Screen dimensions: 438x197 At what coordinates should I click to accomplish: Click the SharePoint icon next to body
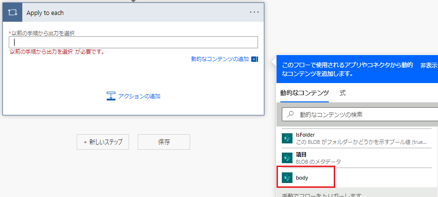coord(287,178)
